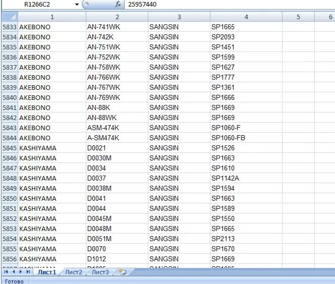Select AKEBONO cell in row 5833
The width and height of the screenshot is (335, 284).
tap(52, 27)
